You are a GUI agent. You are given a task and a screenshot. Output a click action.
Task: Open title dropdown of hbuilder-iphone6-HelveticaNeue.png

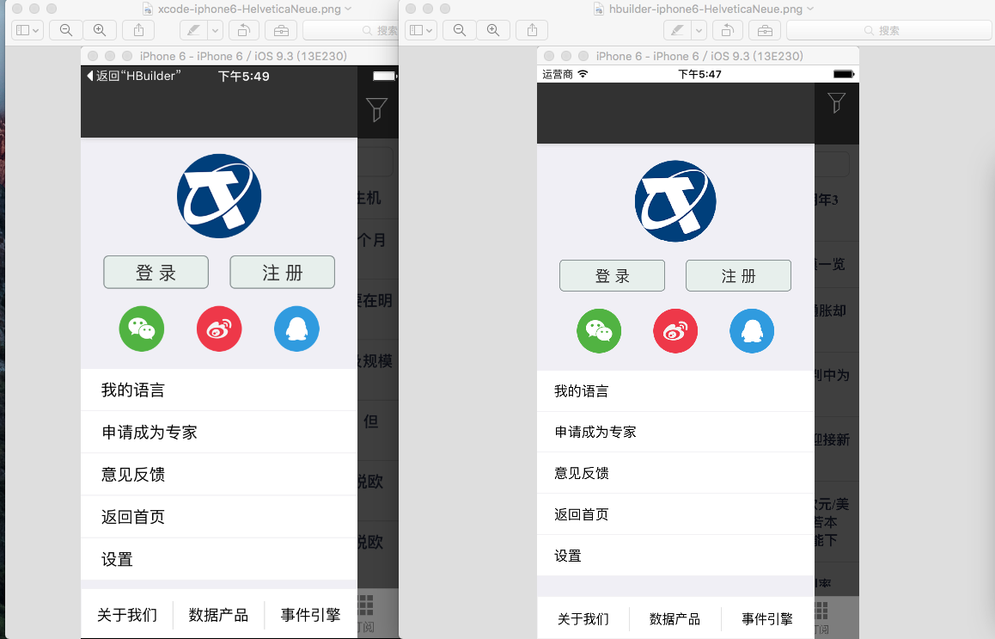pos(809,9)
